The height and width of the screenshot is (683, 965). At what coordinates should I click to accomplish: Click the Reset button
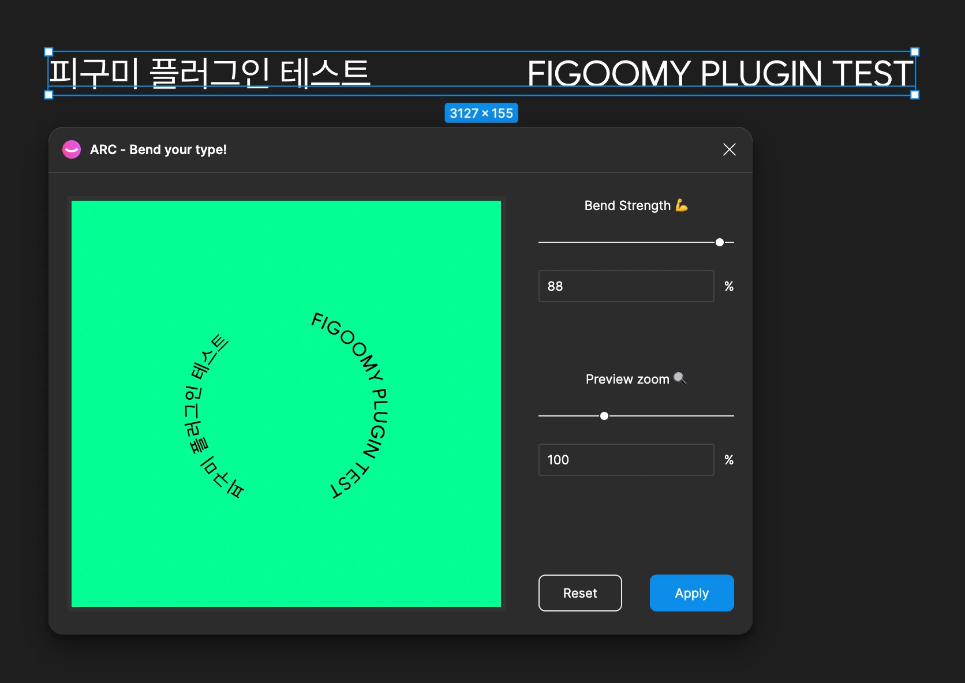[x=580, y=593]
